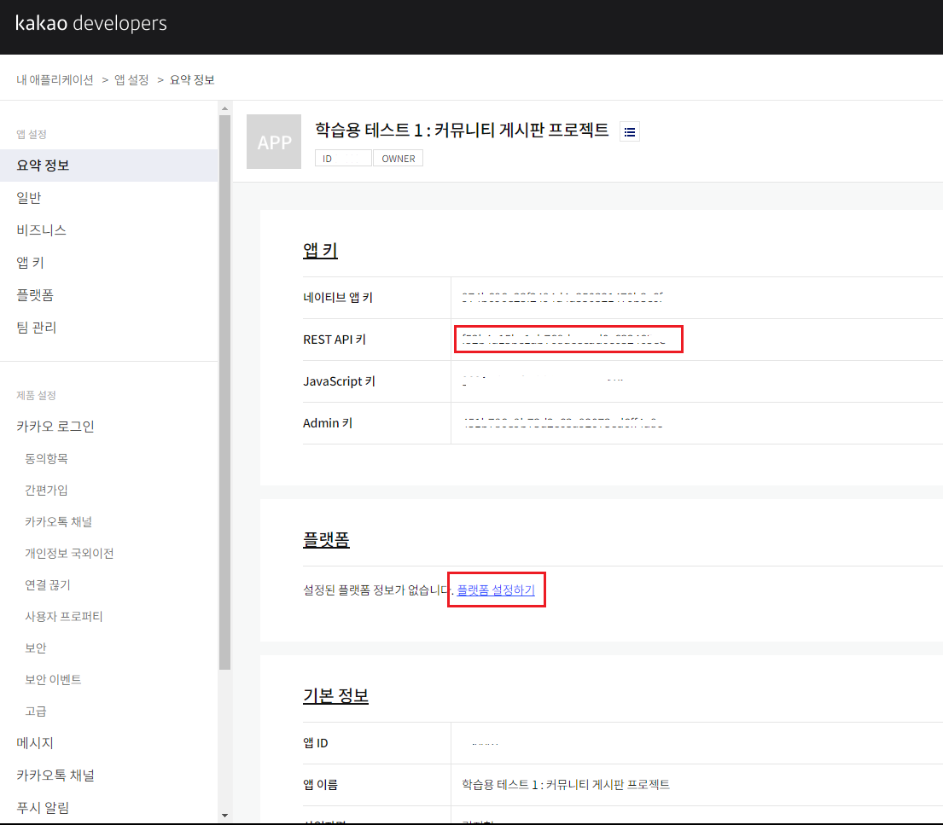Open 카카오 로그인 in the sidebar
The image size is (943, 825).
click(x=55, y=427)
